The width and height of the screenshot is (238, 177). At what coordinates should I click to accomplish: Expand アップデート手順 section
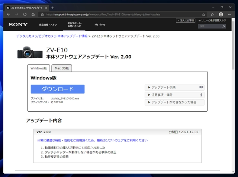point(174,87)
